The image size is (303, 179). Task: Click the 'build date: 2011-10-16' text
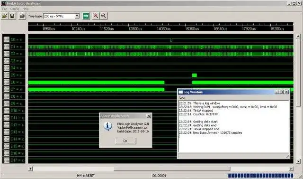click(133, 132)
